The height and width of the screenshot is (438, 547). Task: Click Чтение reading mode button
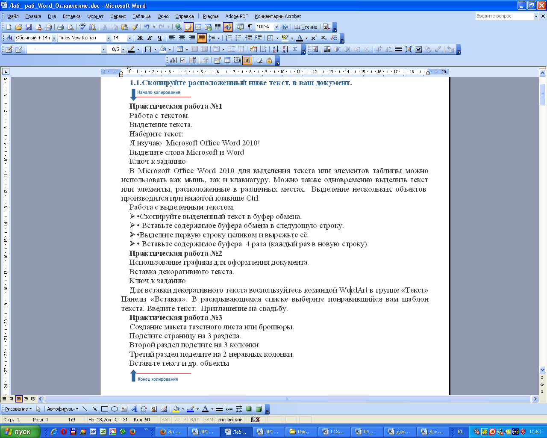point(306,27)
